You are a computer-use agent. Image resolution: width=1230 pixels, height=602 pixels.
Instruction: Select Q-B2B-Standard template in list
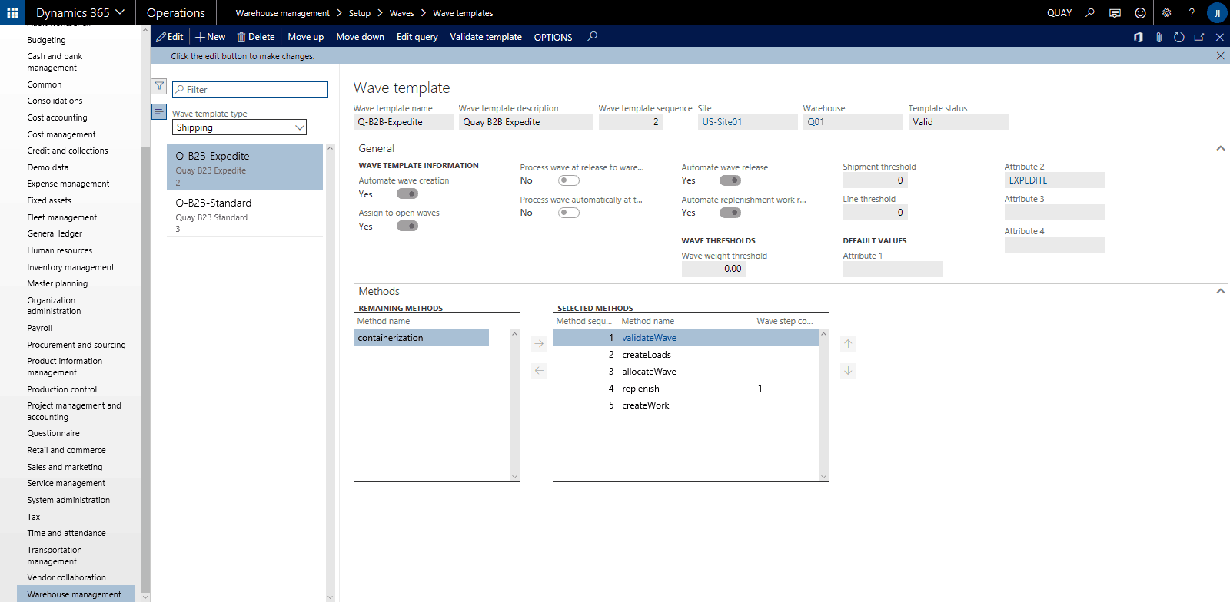244,213
